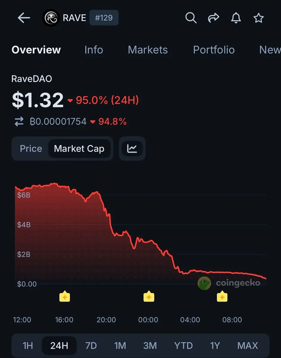
Task: Tap the BTC conversion swap arrows
Action: point(19,121)
